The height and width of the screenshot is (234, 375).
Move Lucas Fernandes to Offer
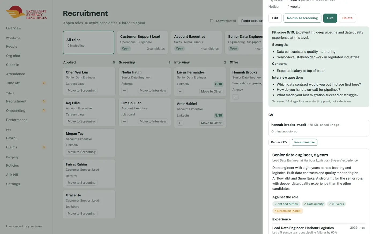pos(211,91)
